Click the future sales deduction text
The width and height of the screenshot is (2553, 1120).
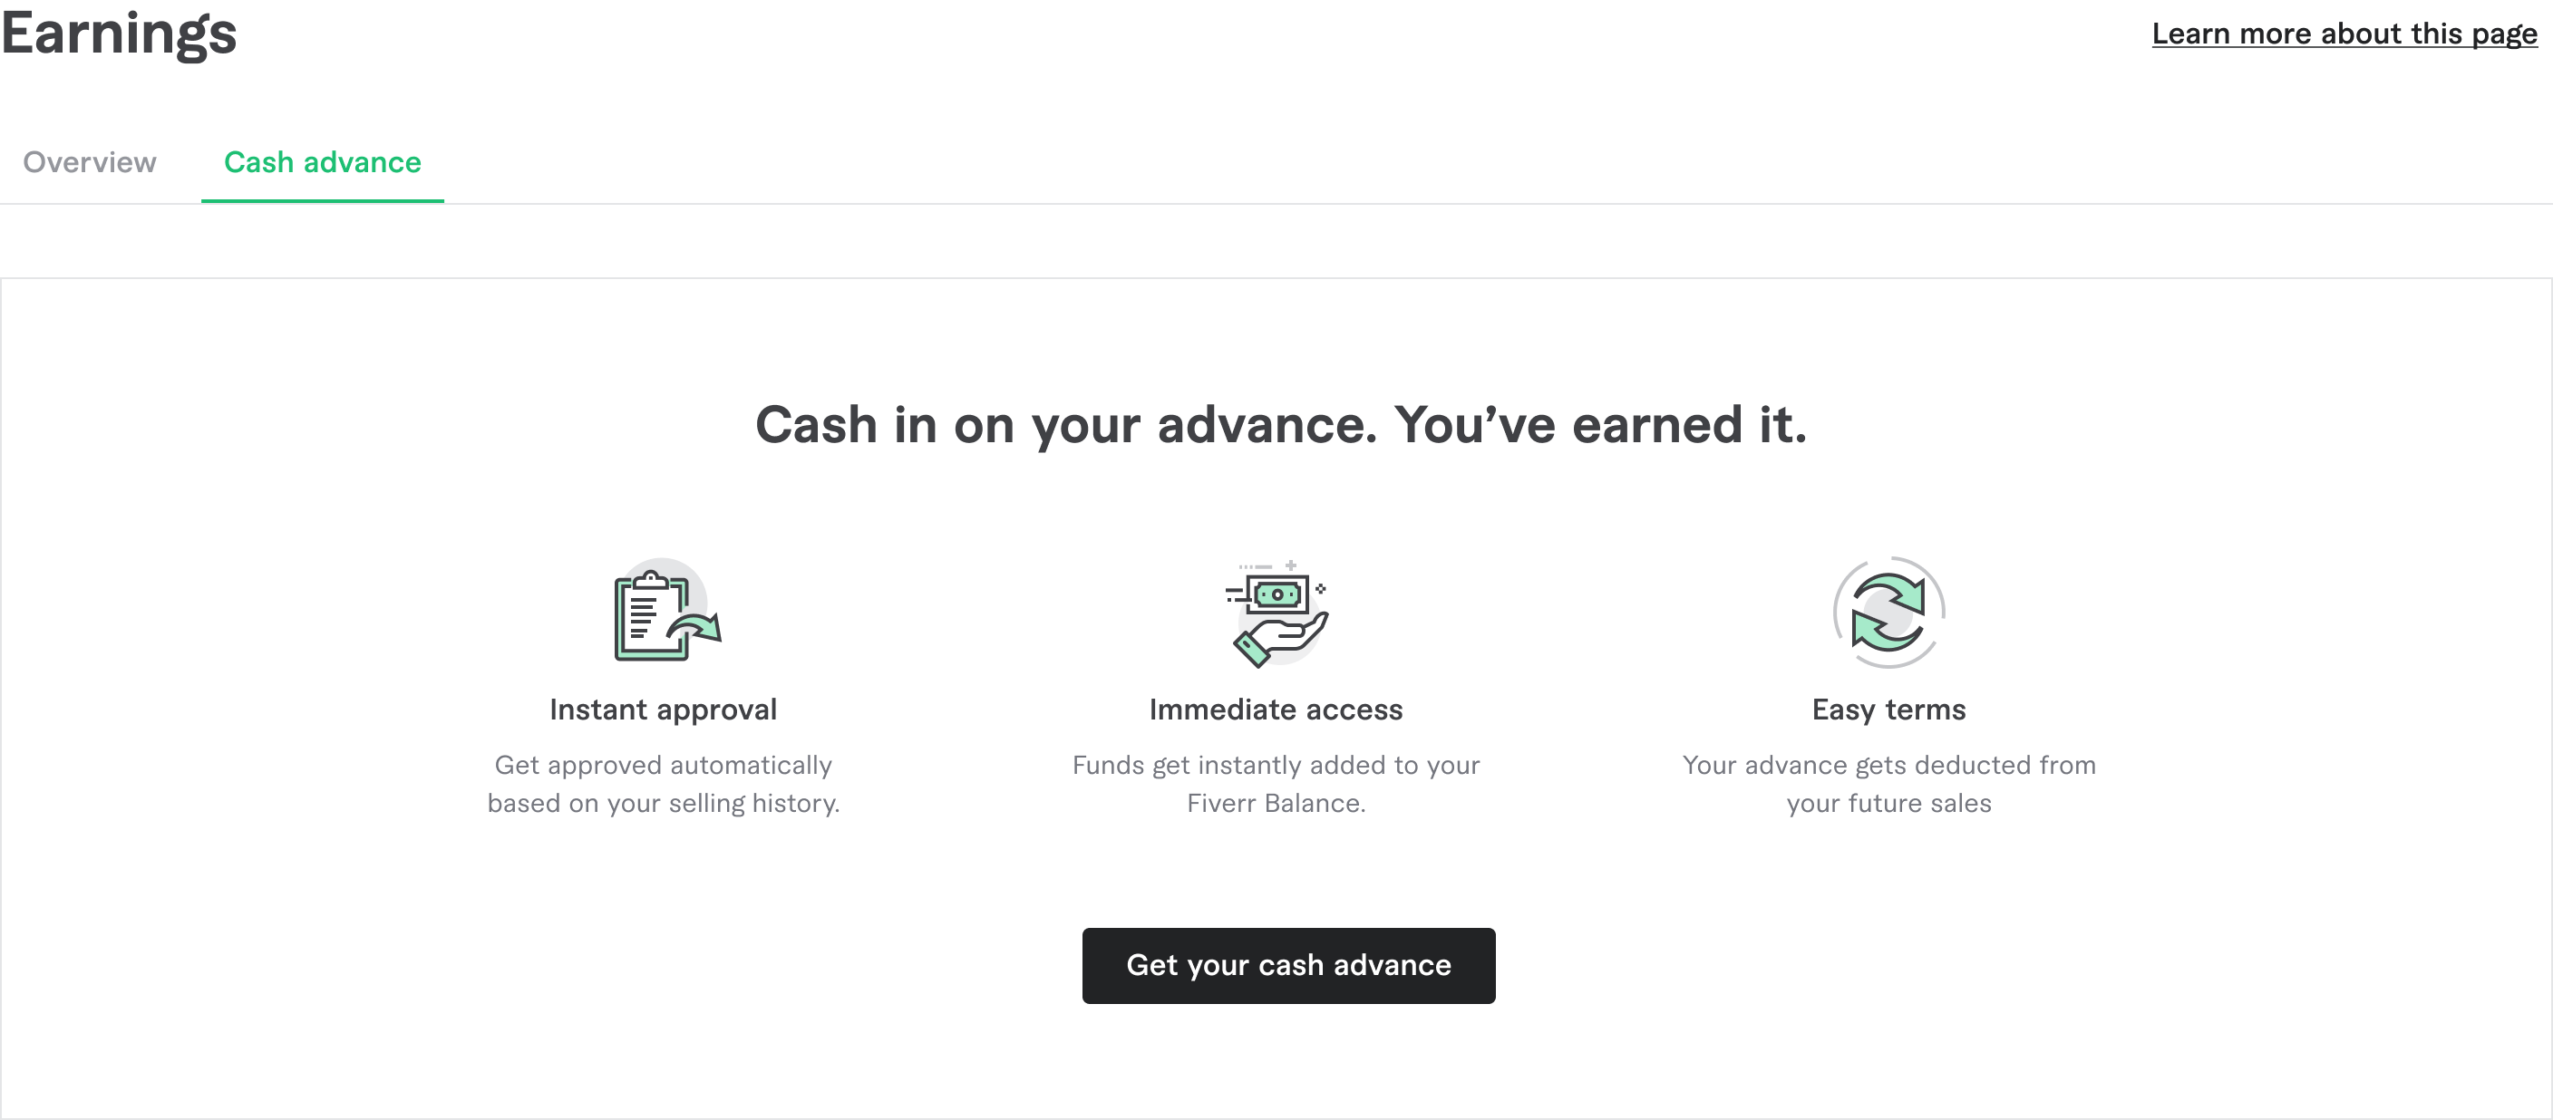pyautogui.click(x=1888, y=783)
